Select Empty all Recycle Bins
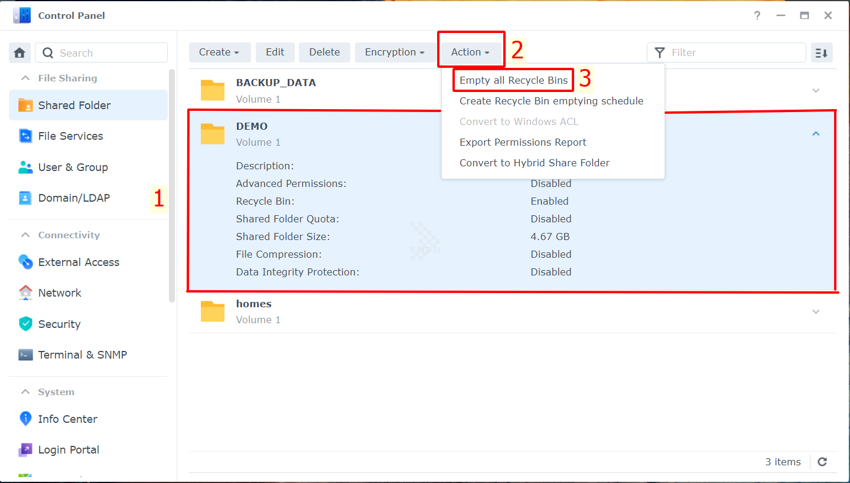Viewport: 850px width, 483px height. pyautogui.click(x=513, y=80)
